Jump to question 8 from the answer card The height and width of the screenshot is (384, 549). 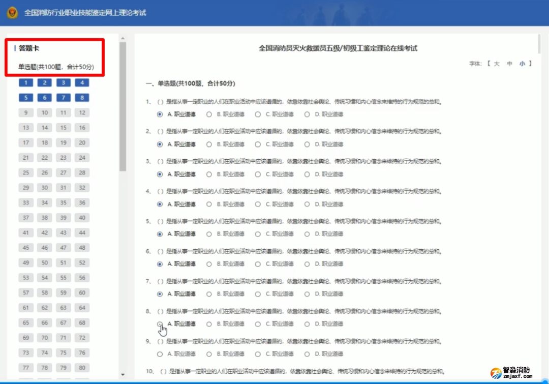click(x=82, y=98)
